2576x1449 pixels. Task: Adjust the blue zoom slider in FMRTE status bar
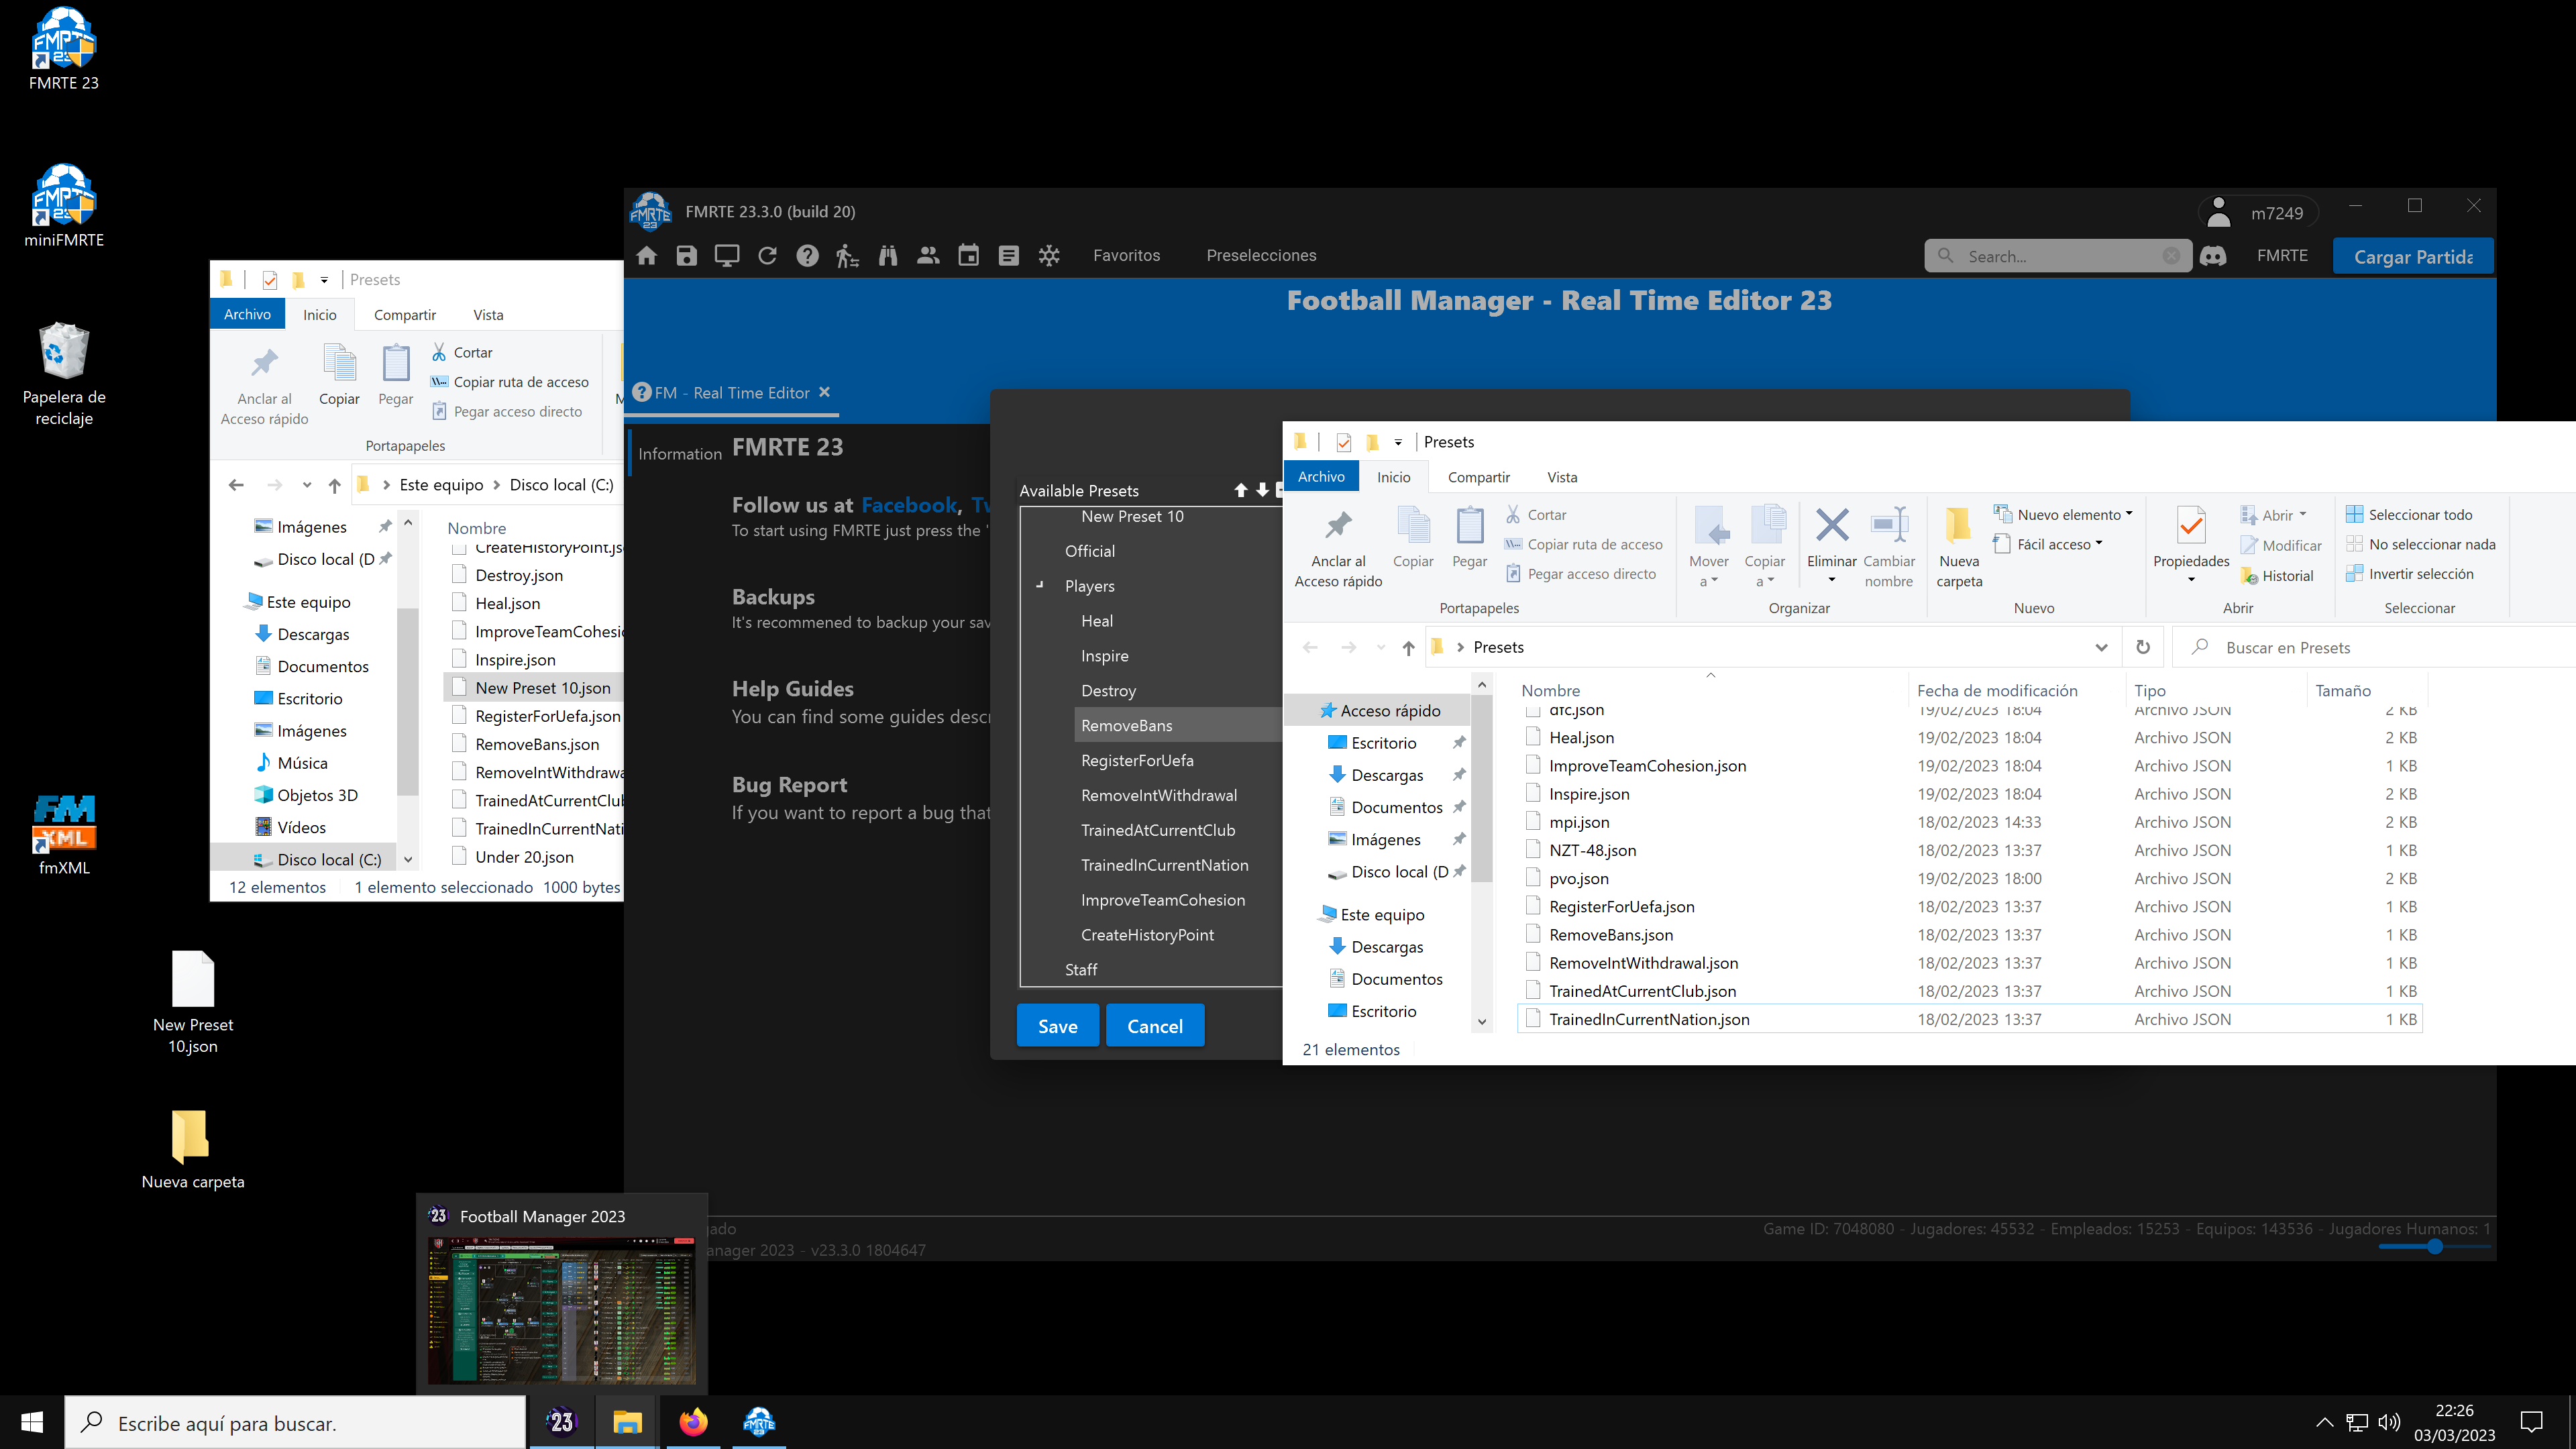click(2434, 1246)
